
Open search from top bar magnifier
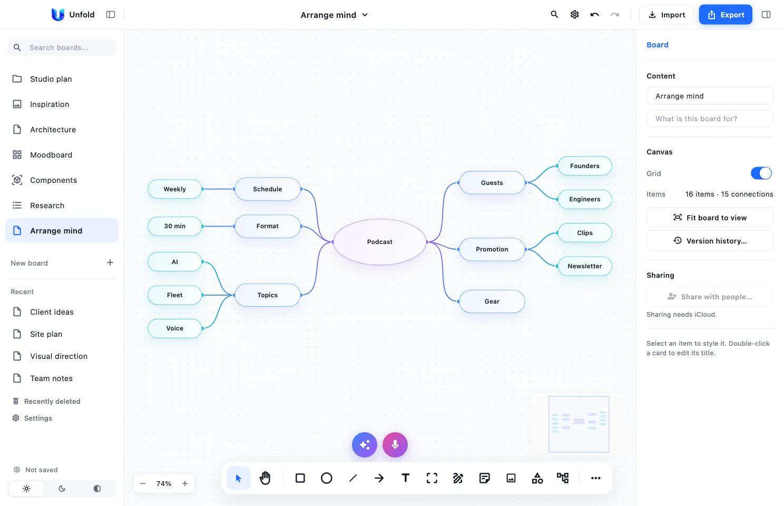click(x=554, y=15)
